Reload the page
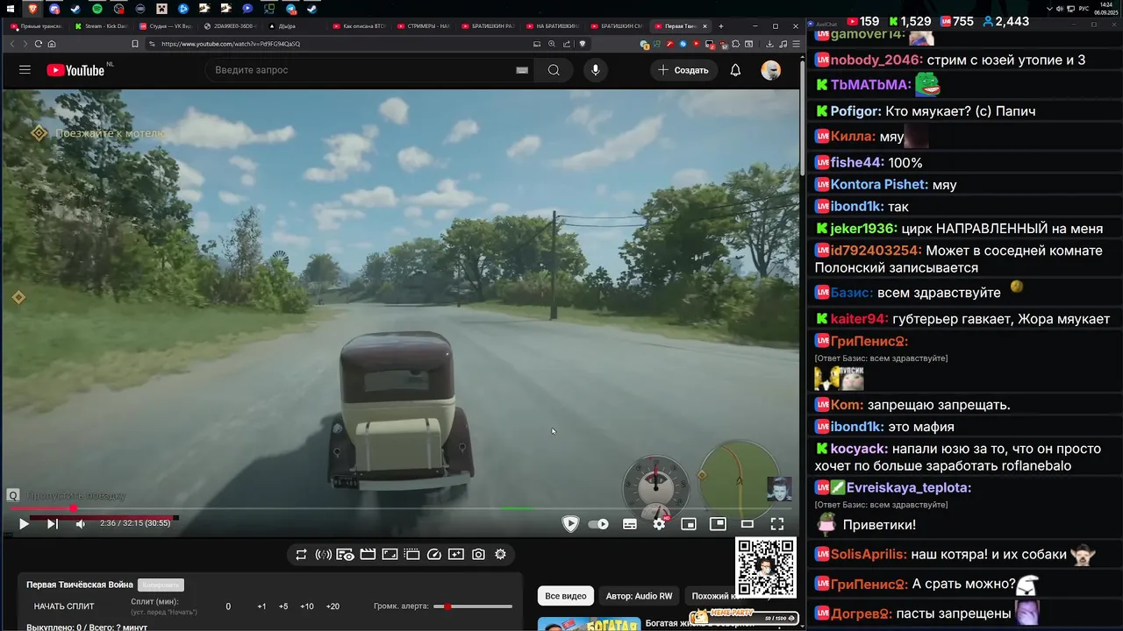This screenshot has width=1123, height=631. [38, 44]
